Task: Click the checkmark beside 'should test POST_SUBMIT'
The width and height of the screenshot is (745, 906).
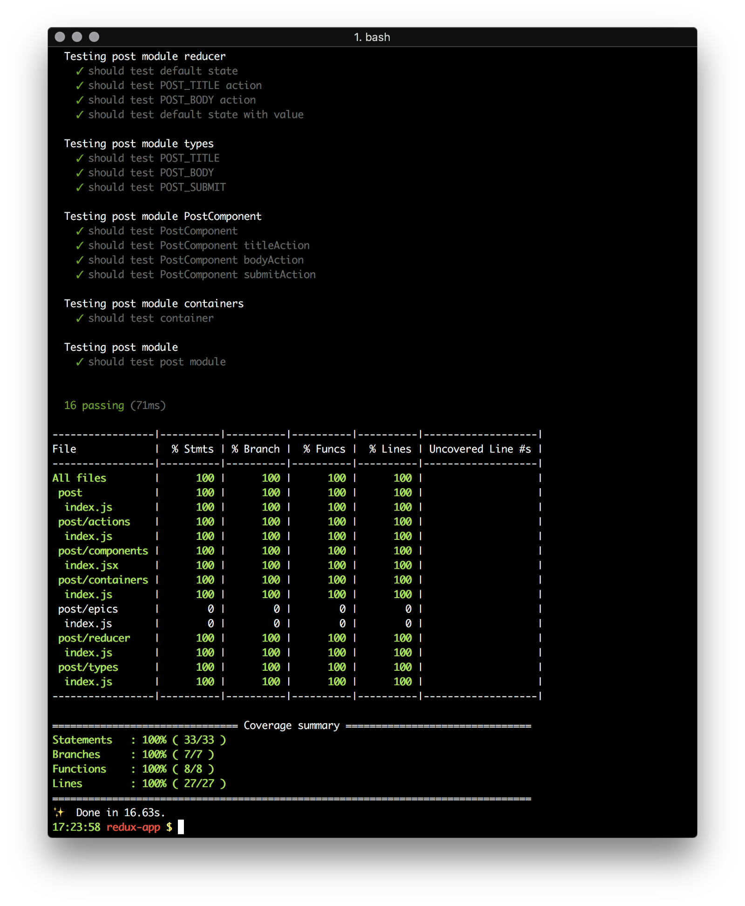Action: tap(80, 187)
